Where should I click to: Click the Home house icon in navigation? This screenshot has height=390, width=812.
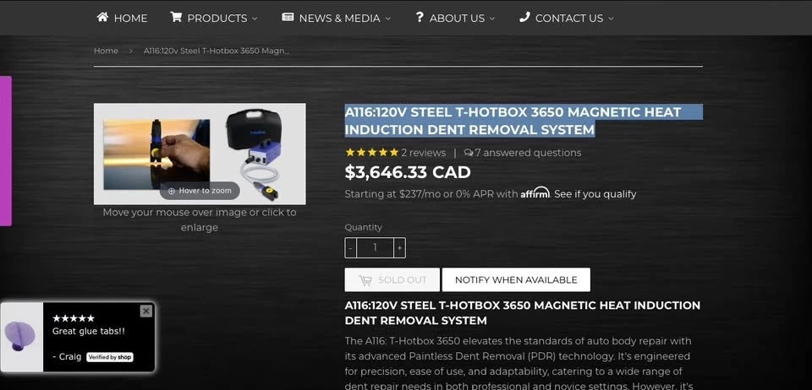(x=102, y=18)
